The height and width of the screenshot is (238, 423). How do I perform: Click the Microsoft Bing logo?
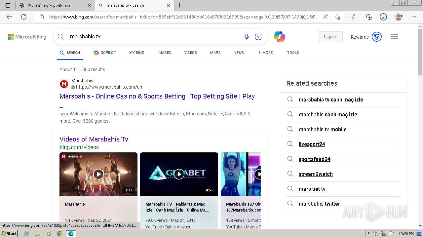[27, 37]
